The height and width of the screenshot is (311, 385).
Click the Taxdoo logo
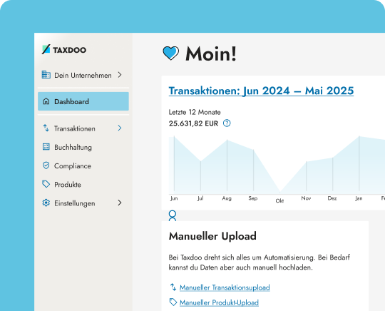tap(64, 50)
